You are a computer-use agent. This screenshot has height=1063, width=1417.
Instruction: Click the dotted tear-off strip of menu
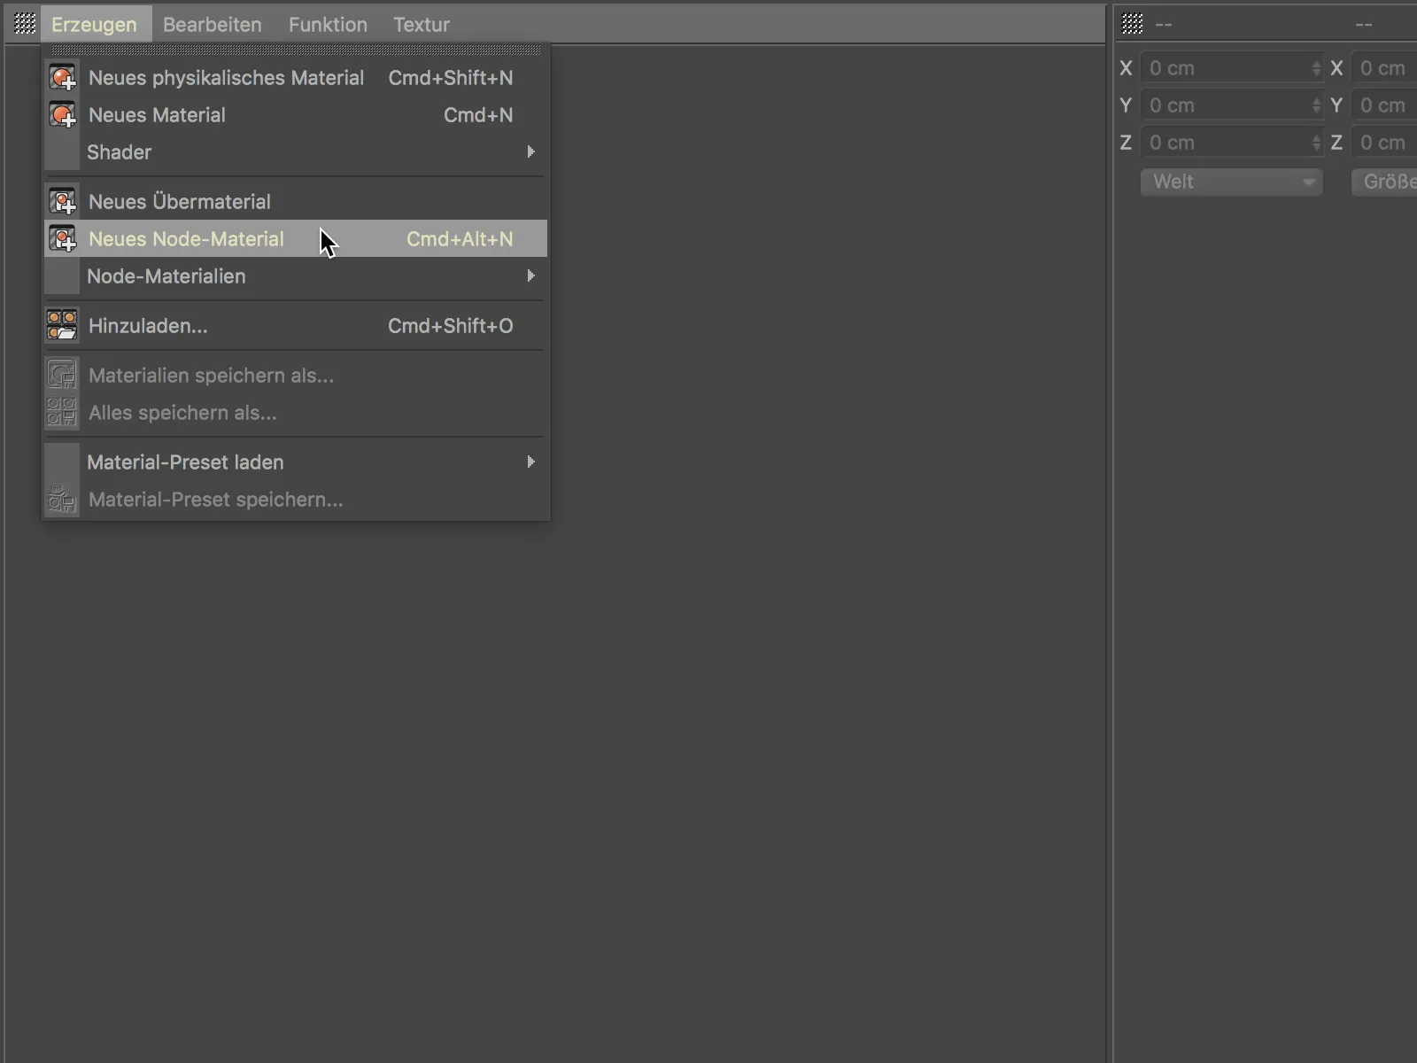(x=296, y=50)
